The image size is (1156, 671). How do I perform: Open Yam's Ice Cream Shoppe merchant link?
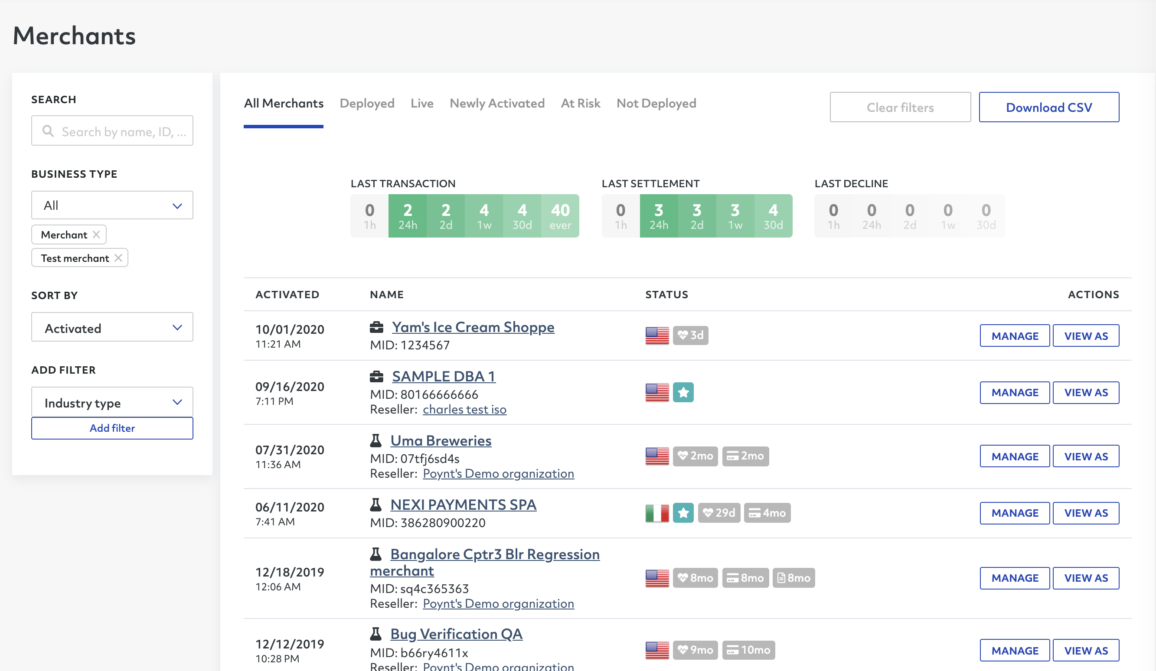(473, 327)
